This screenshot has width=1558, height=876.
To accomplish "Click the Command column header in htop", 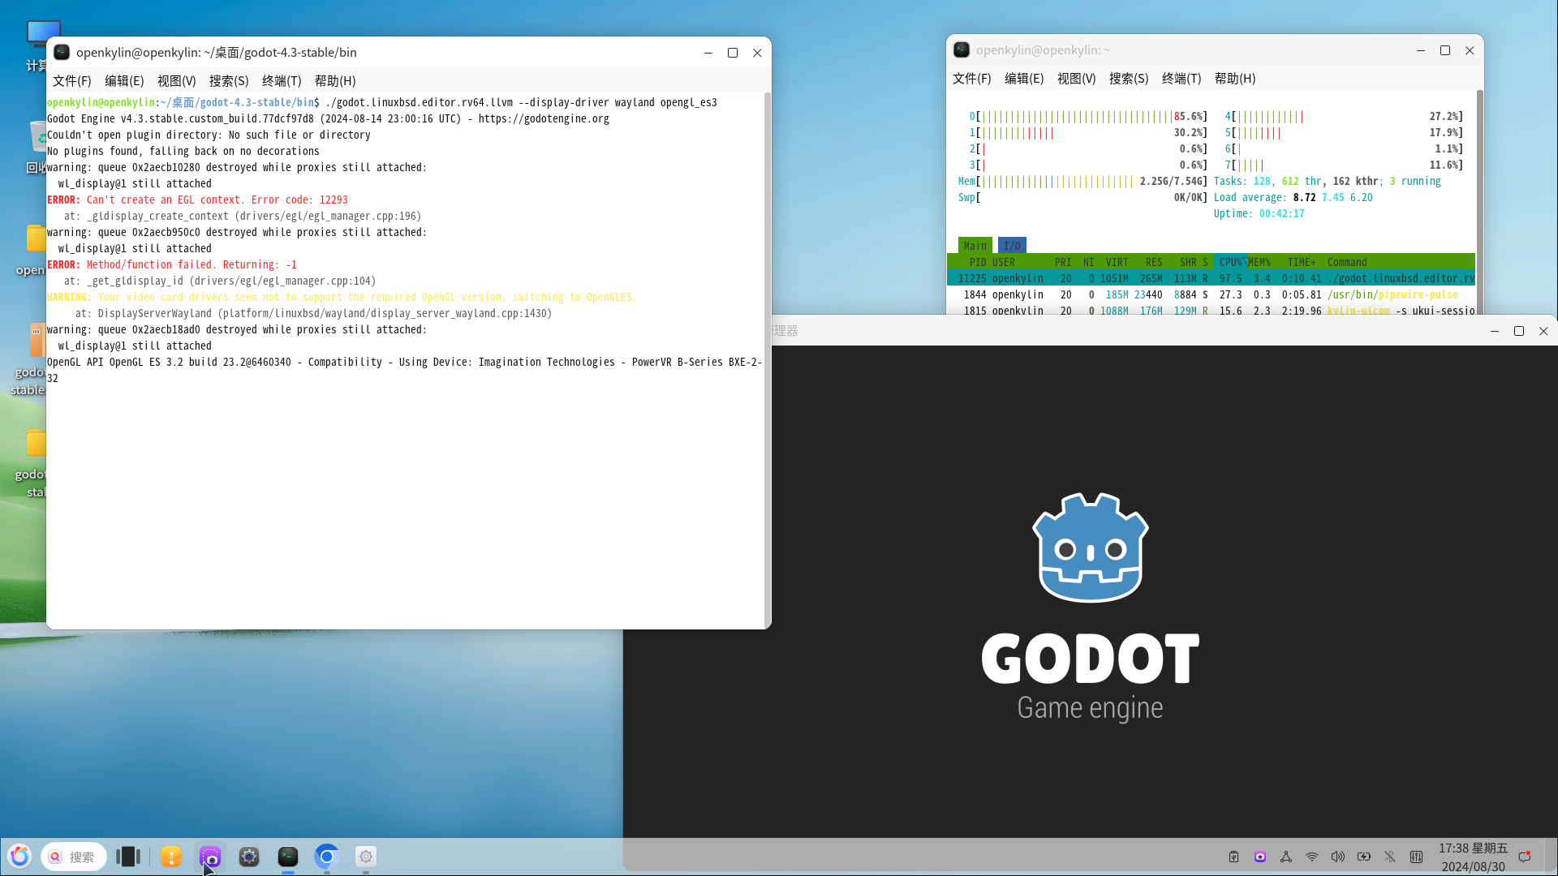I will click(1347, 262).
